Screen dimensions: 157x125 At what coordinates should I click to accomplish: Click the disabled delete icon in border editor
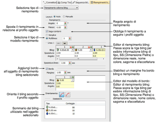(71, 77)
